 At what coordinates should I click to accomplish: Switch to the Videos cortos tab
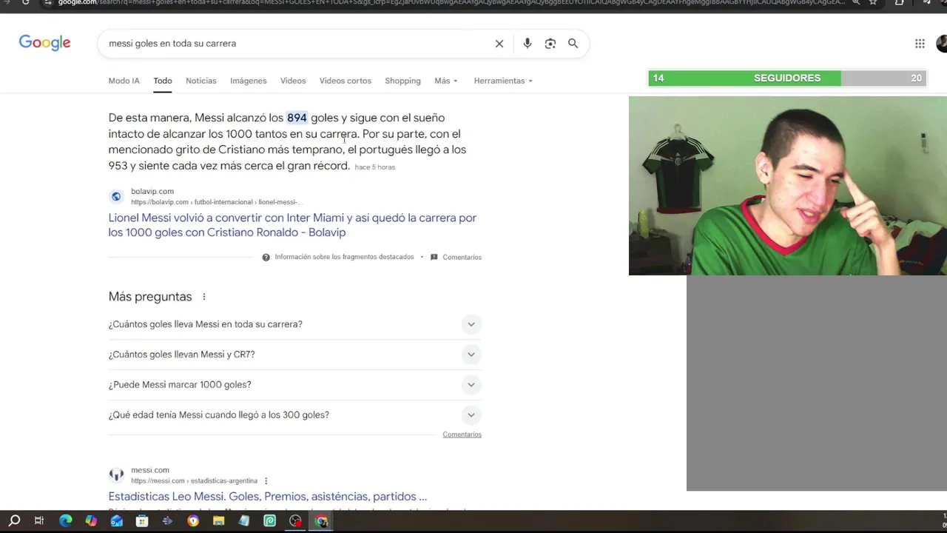[346, 81]
